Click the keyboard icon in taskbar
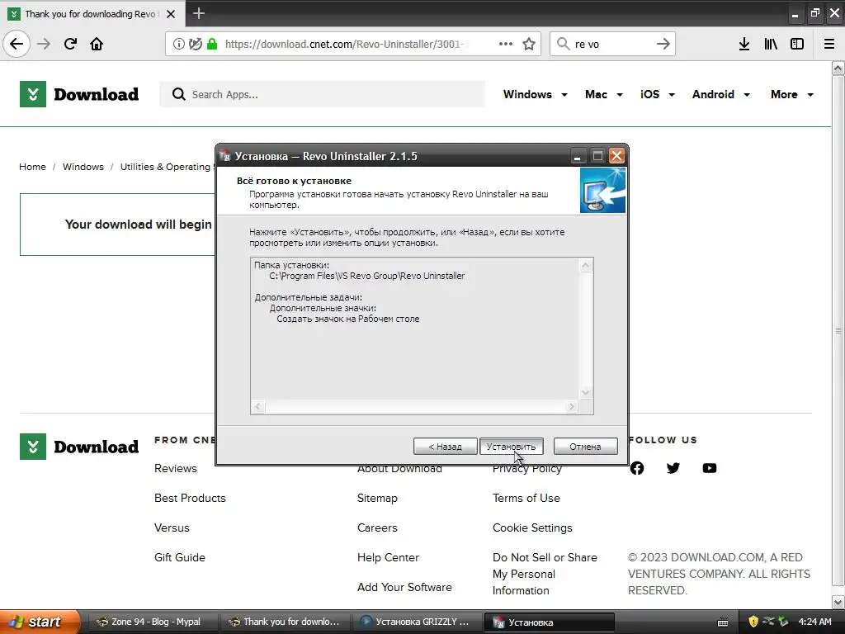 [723, 622]
